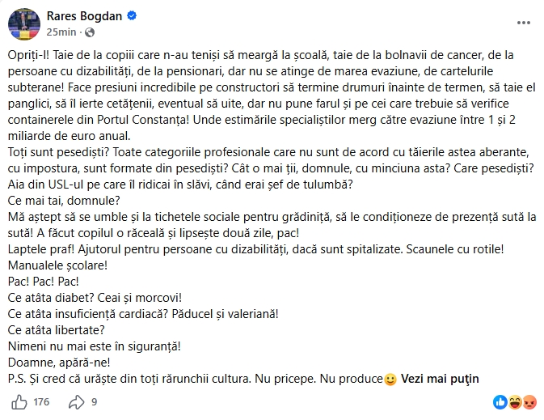
Task: View the 176 likes count
Action: click(41, 402)
